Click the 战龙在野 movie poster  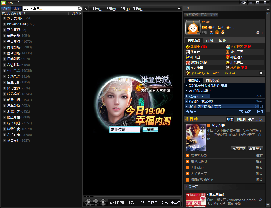click(196, 137)
